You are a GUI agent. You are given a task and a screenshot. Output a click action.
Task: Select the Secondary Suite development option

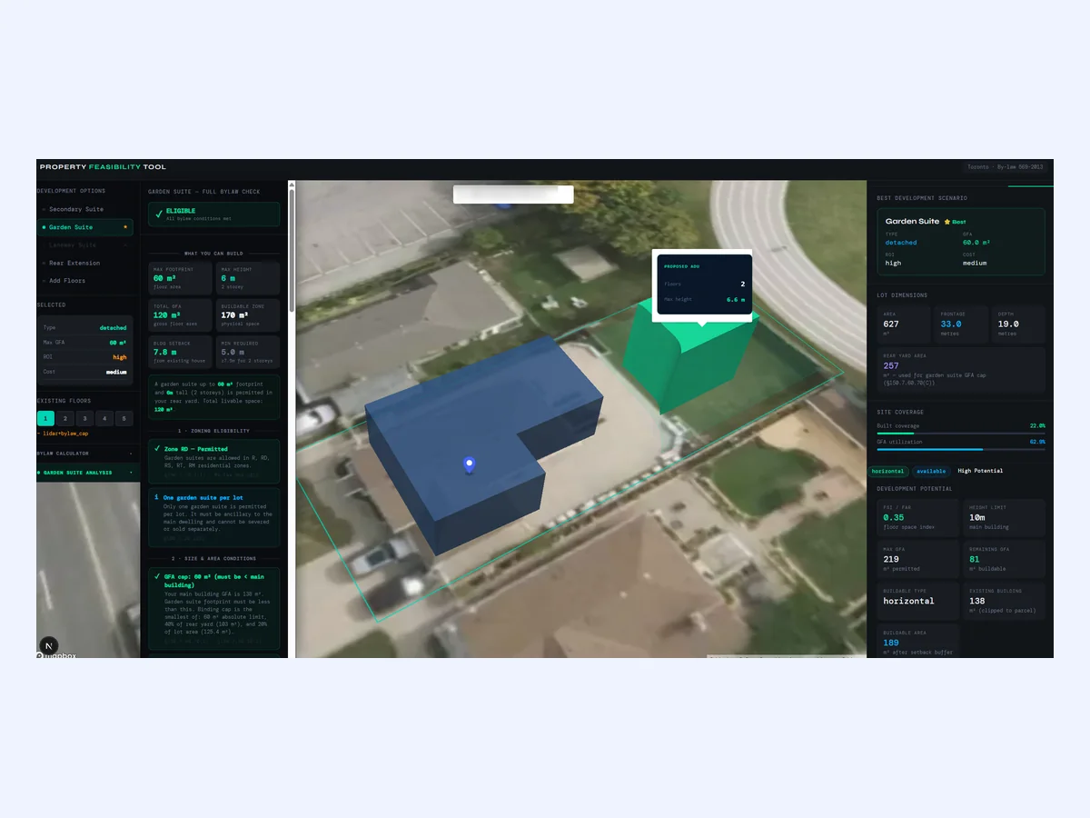point(84,209)
